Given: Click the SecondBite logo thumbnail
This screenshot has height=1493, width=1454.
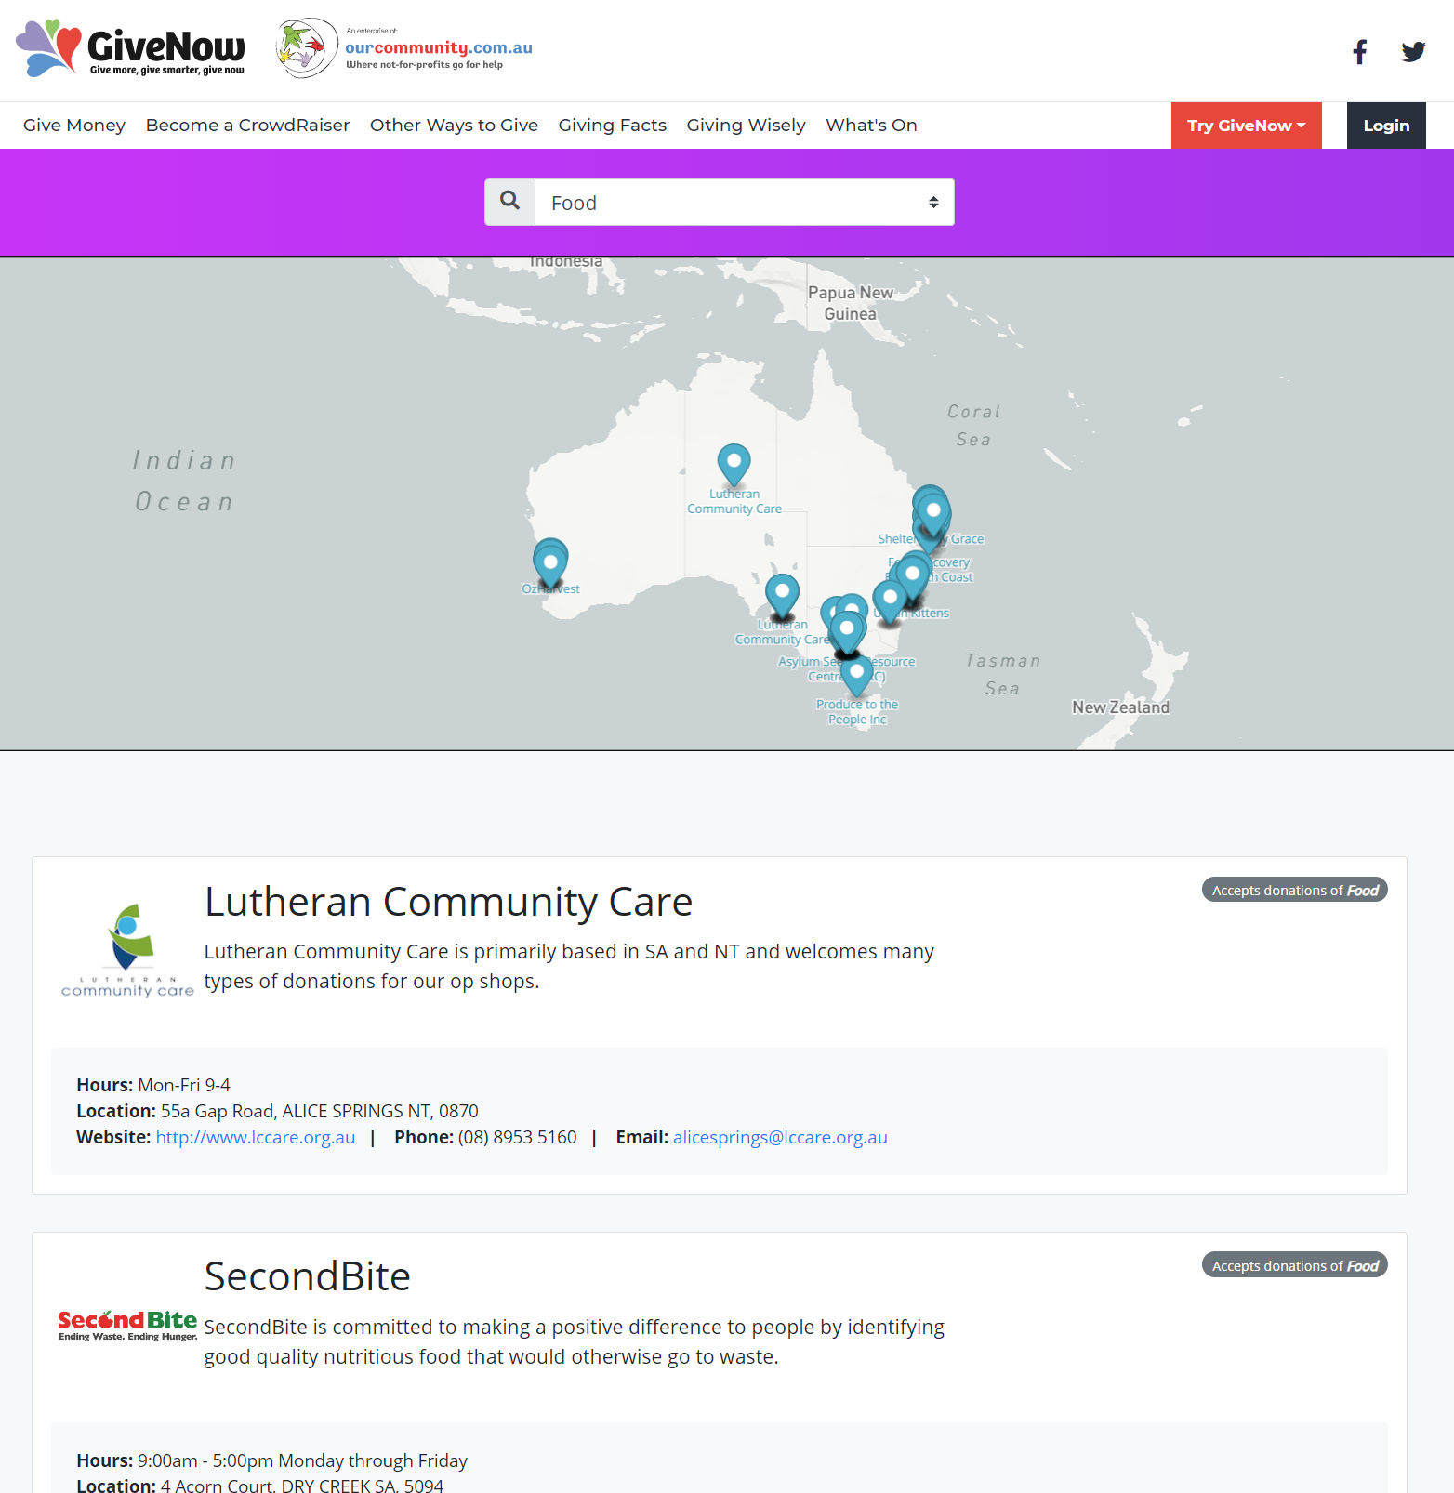Looking at the screenshot, I should coord(127,1325).
